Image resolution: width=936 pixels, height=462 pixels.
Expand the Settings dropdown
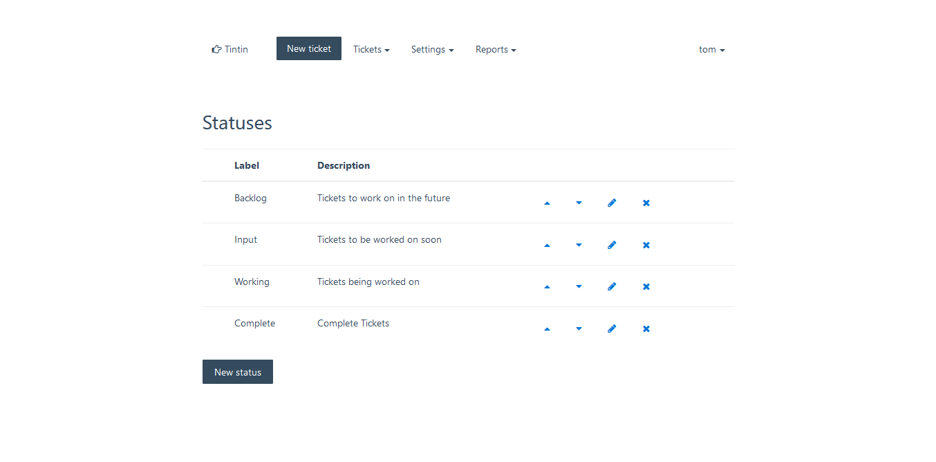(432, 50)
